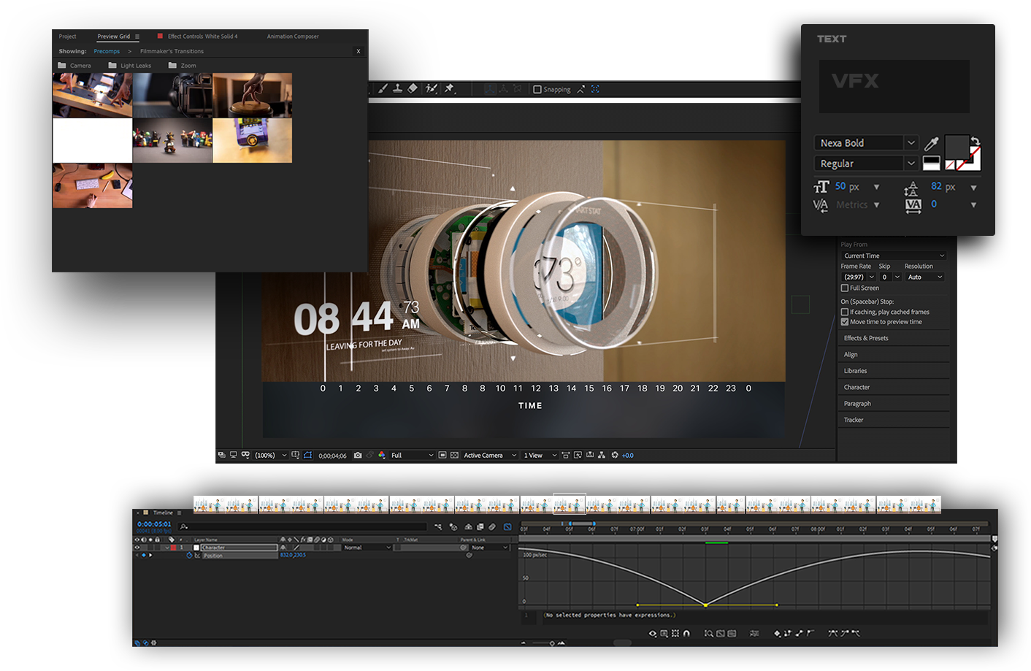
Task: Open the Active Camera dropdown
Action: coord(490,455)
